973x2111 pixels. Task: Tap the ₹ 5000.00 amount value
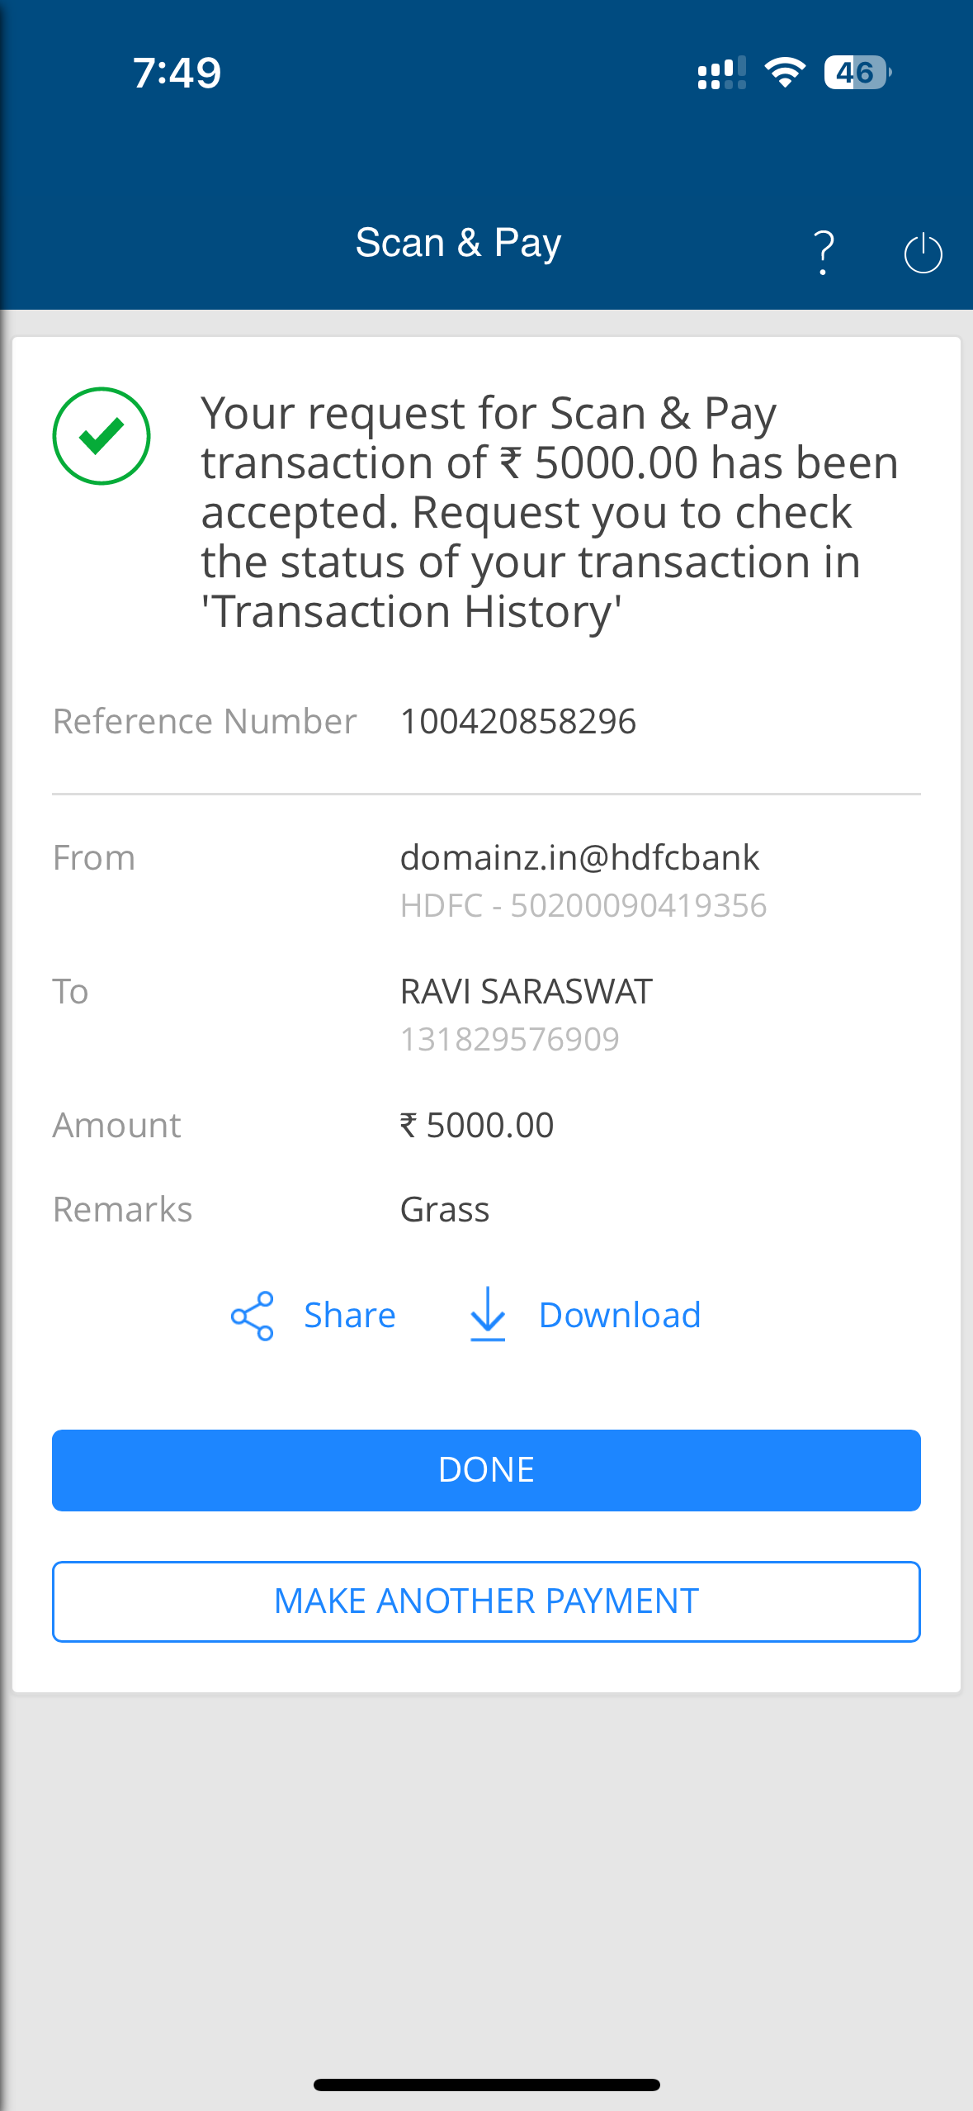pos(477,1126)
